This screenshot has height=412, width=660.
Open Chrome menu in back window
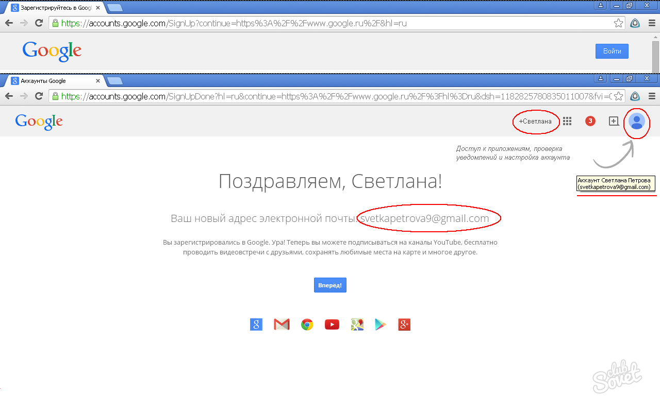tap(652, 23)
